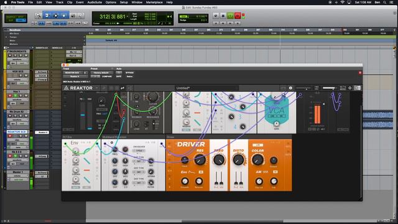
Task: Expand the Tempo ruler
Action: (x=6, y=37)
